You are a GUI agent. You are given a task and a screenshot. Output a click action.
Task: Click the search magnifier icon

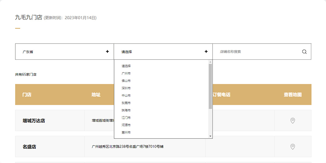click(304, 52)
